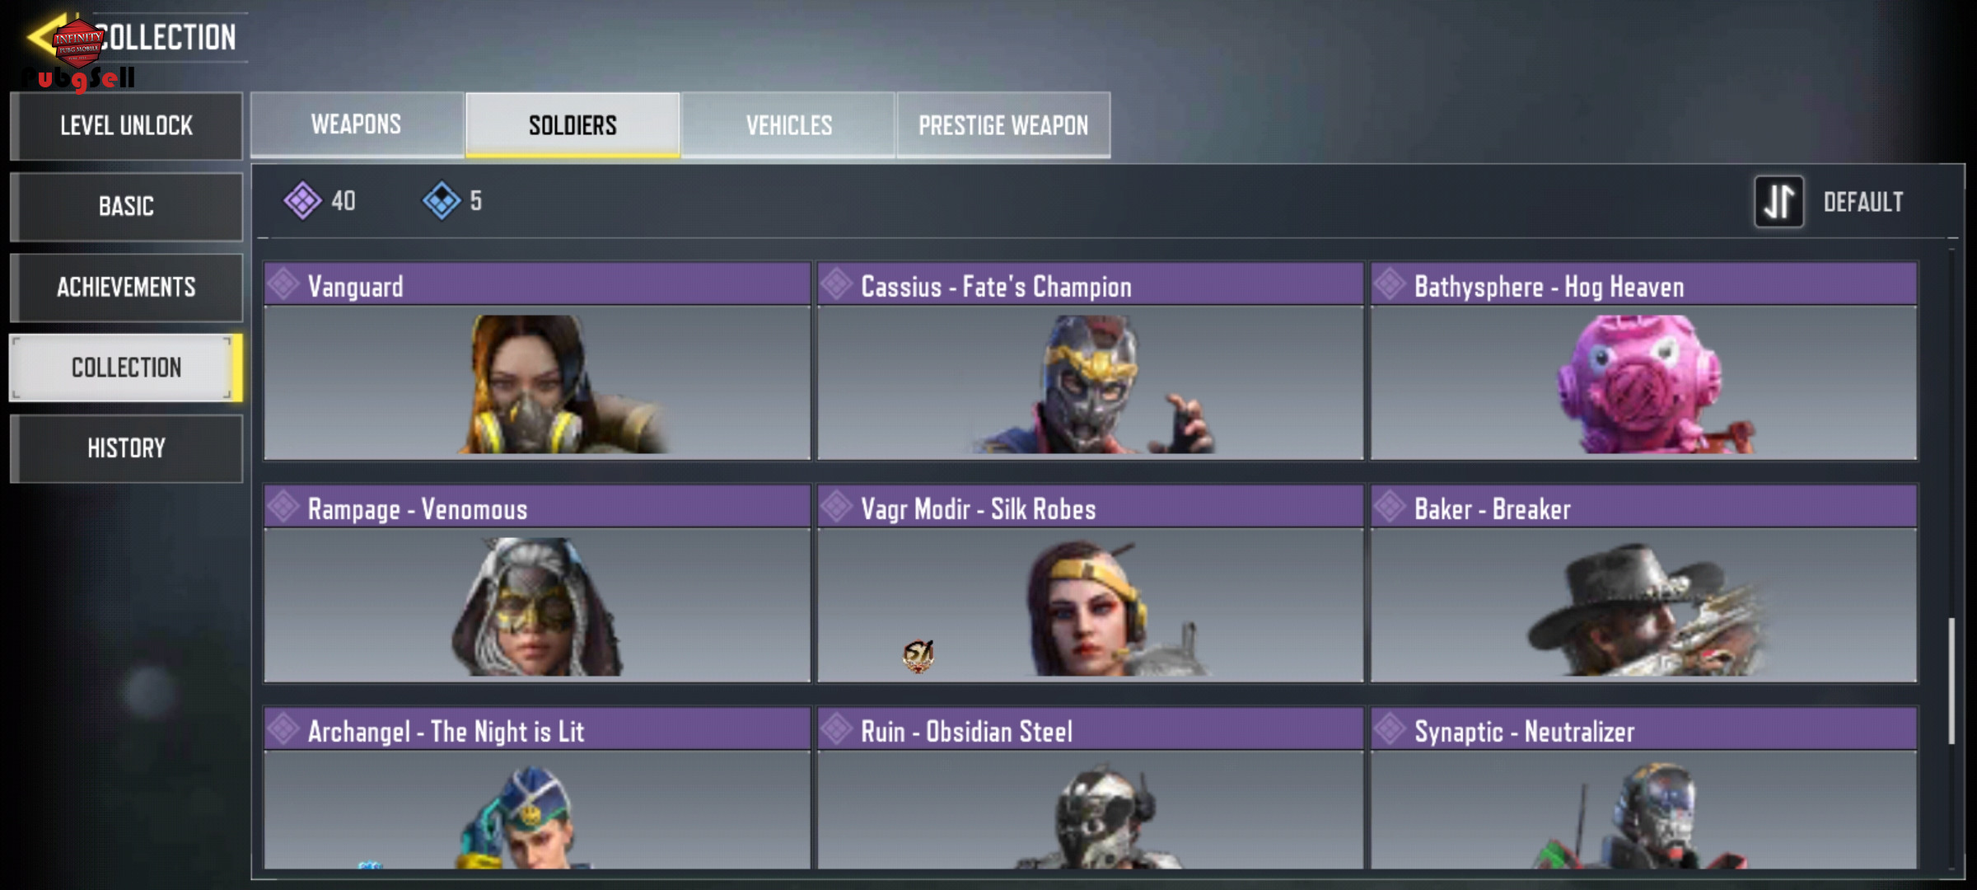Screen dimensions: 1977x890
Task: Open the Level Unlock section
Action: tap(126, 125)
